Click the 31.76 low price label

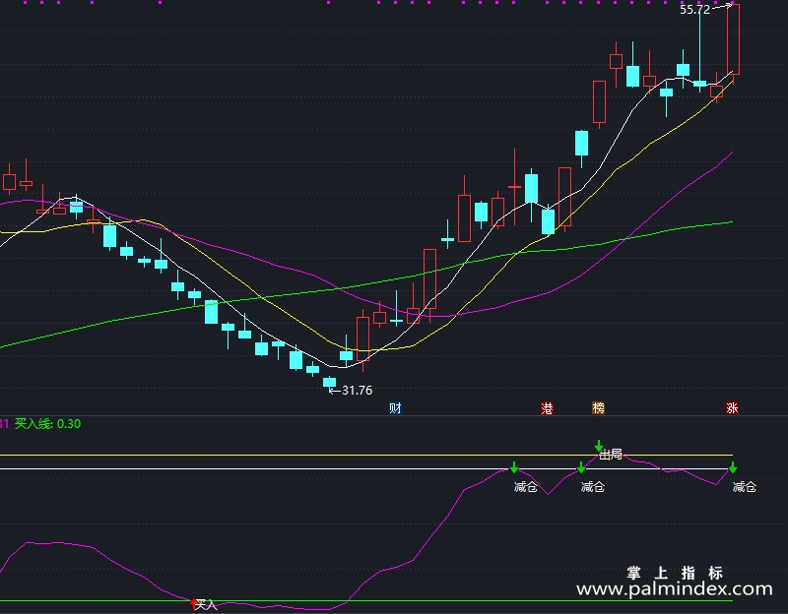tap(357, 390)
